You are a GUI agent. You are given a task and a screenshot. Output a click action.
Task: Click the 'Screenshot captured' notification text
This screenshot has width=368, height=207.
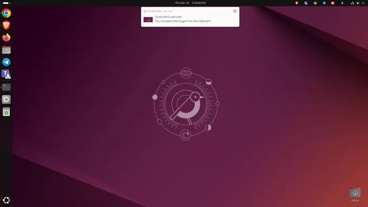pos(168,17)
